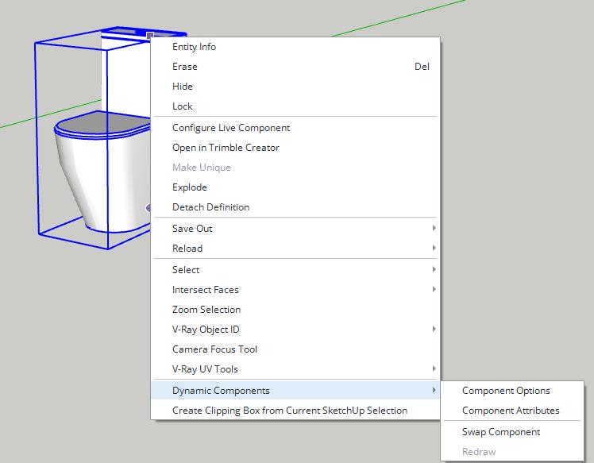This screenshot has width=594, height=463.
Task: Click the V-Ray Object ID label
Action: pos(206,330)
